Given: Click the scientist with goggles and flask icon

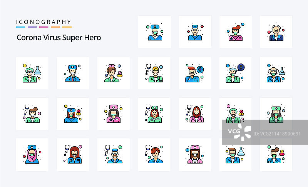Looking at the screenshot, I should 32,73.
